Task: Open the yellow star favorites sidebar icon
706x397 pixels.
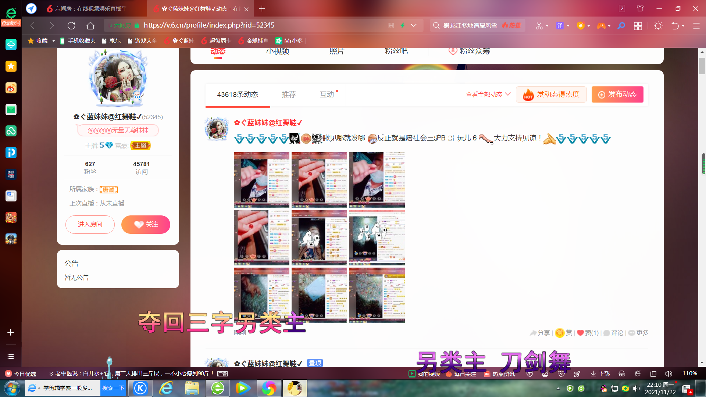Action: pos(11,66)
